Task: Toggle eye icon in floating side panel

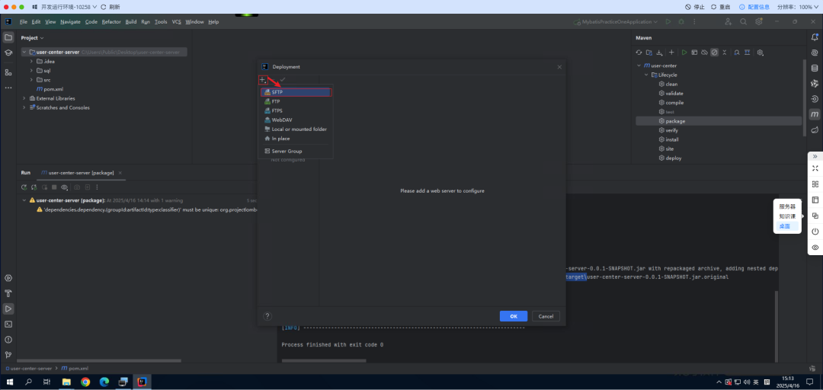Action: click(815, 248)
